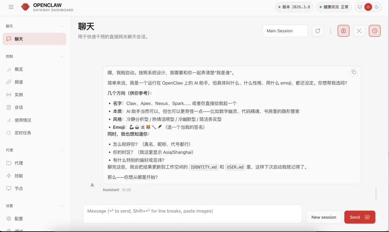The image size is (389, 232).
Task: Click the 聊天 chat bubble icon
Action: point(9,39)
